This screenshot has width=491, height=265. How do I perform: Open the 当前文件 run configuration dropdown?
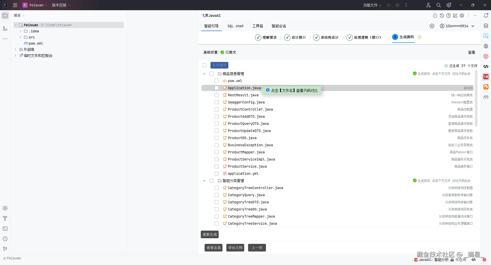[372, 5]
